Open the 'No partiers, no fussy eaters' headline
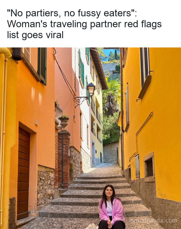 pyautogui.click(x=84, y=24)
